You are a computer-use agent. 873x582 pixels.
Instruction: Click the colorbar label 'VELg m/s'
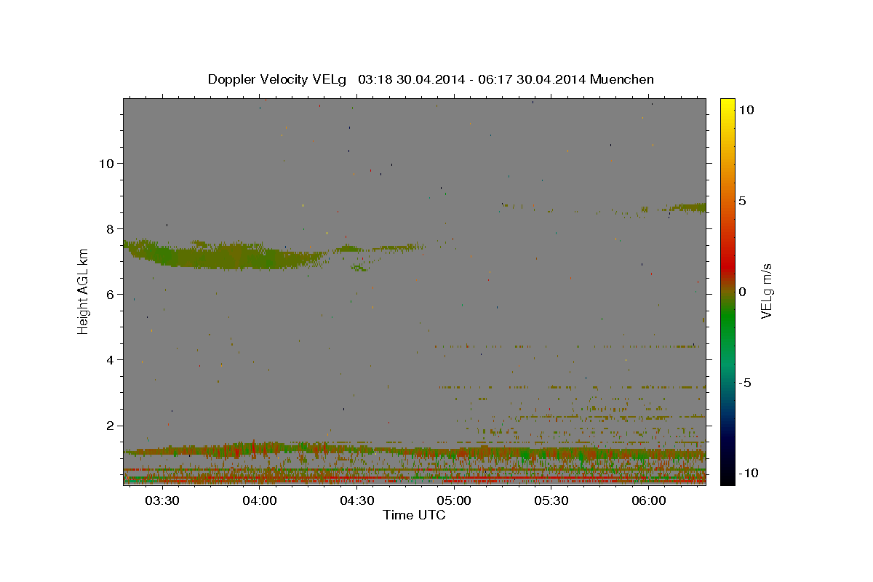(766, 292)
